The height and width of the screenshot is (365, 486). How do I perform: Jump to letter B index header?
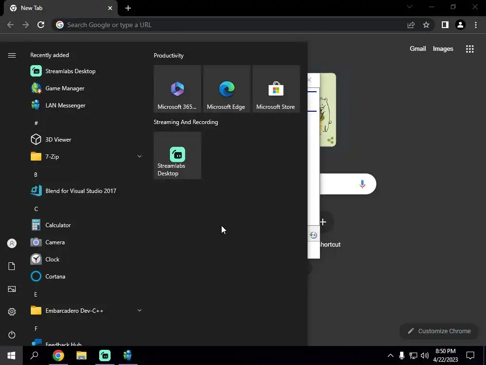[x=36, y=174]
